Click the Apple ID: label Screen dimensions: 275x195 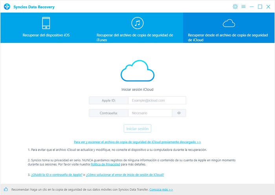click(108, 100)
